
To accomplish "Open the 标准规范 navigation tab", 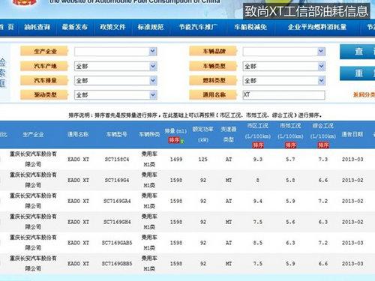I will (x=151, y=27).
